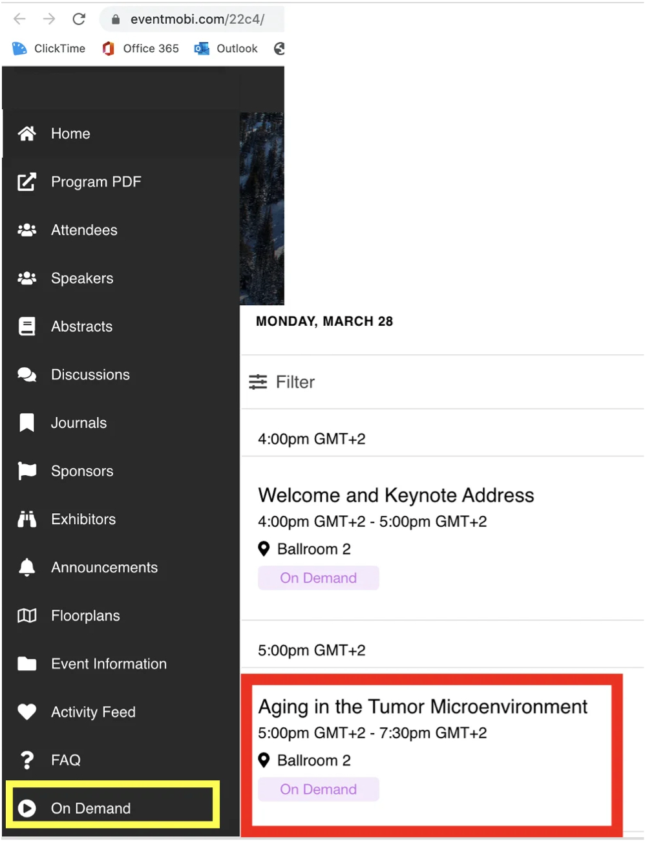Viewport: 645px width, 841px height.
Task: Click the eventmobi.com address bar
Action: click(197, 19)
